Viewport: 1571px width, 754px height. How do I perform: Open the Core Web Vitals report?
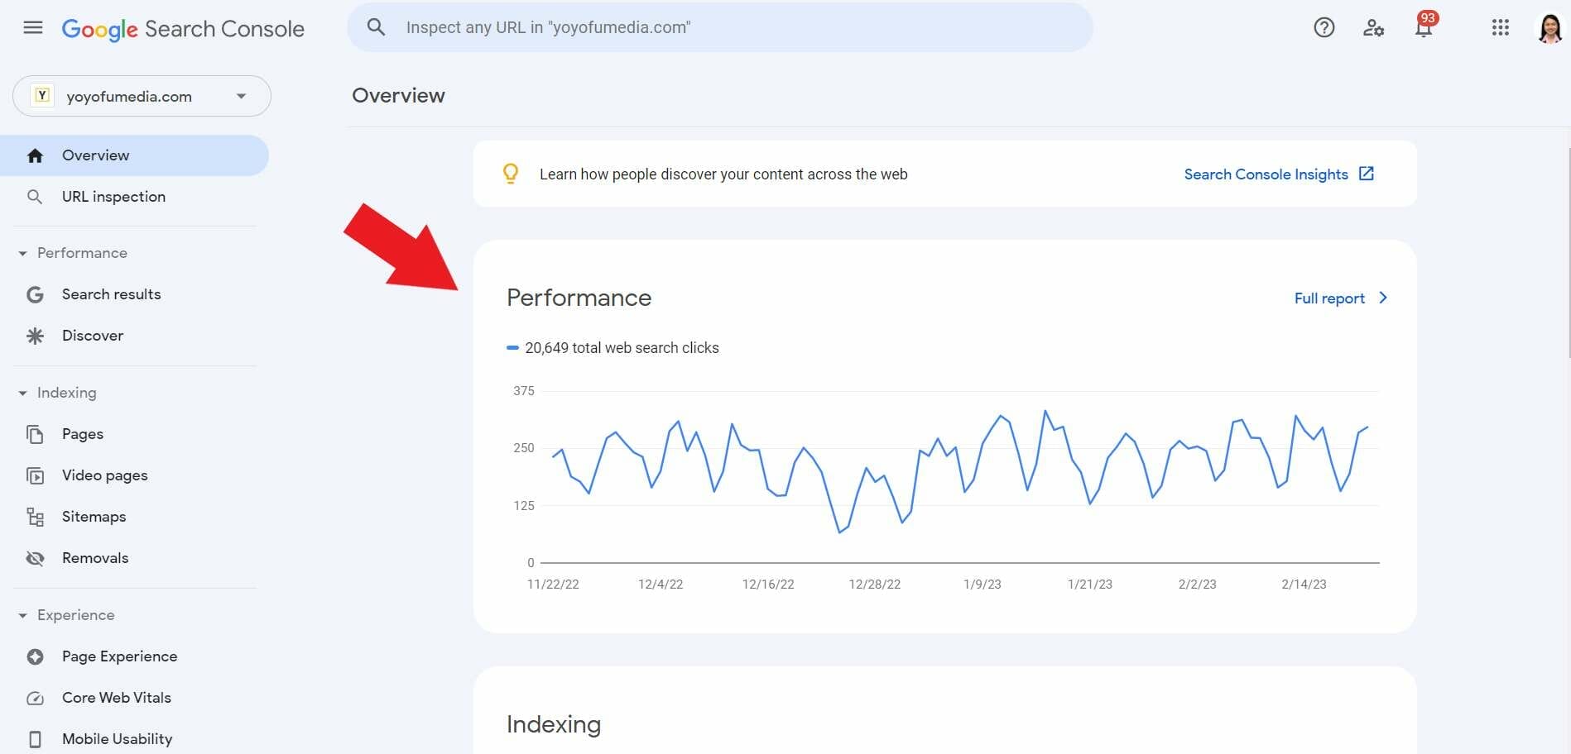tap(116, 697)
